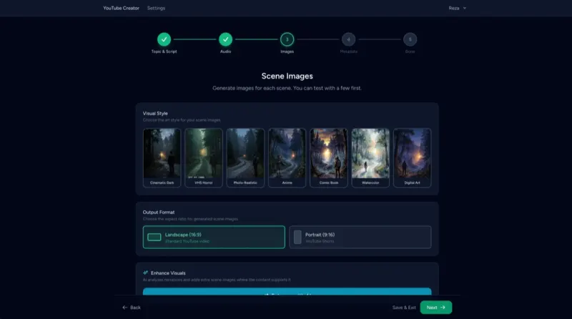Open the Reza user account dropdown
The image size is (572, 319).
click(458, 8)
